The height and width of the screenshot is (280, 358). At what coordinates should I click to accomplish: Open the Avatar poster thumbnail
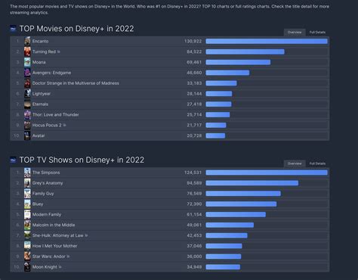[27, 135]
